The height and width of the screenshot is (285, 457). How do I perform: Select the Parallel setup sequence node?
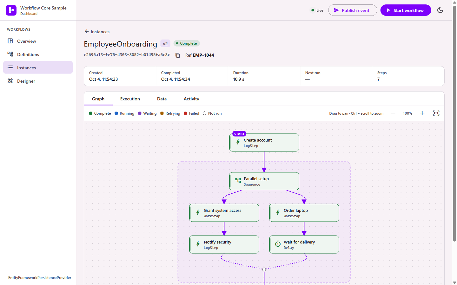pyautogui.click(x=264, y=181)
